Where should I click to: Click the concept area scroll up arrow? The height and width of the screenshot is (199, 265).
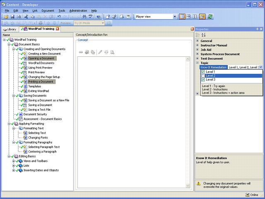[188, 59]
